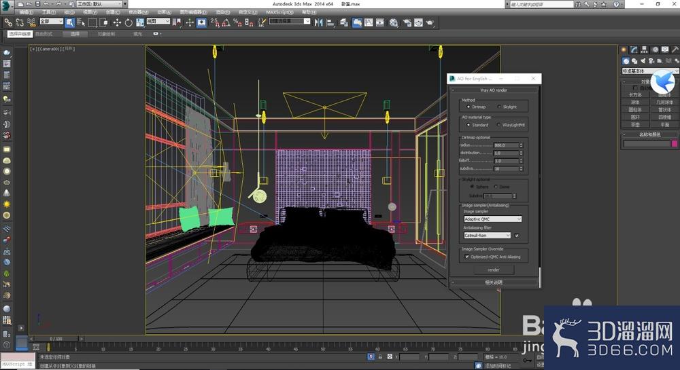The image size is (680, 370).
Task: Toggle the Angle Snap icon
Action: tap(226, 22)
